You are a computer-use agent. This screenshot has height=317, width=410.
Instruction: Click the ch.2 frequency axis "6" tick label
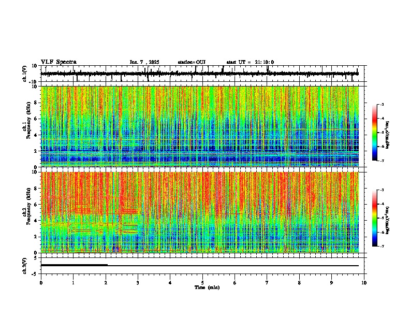pyautogui.click(x=36, y=205)
